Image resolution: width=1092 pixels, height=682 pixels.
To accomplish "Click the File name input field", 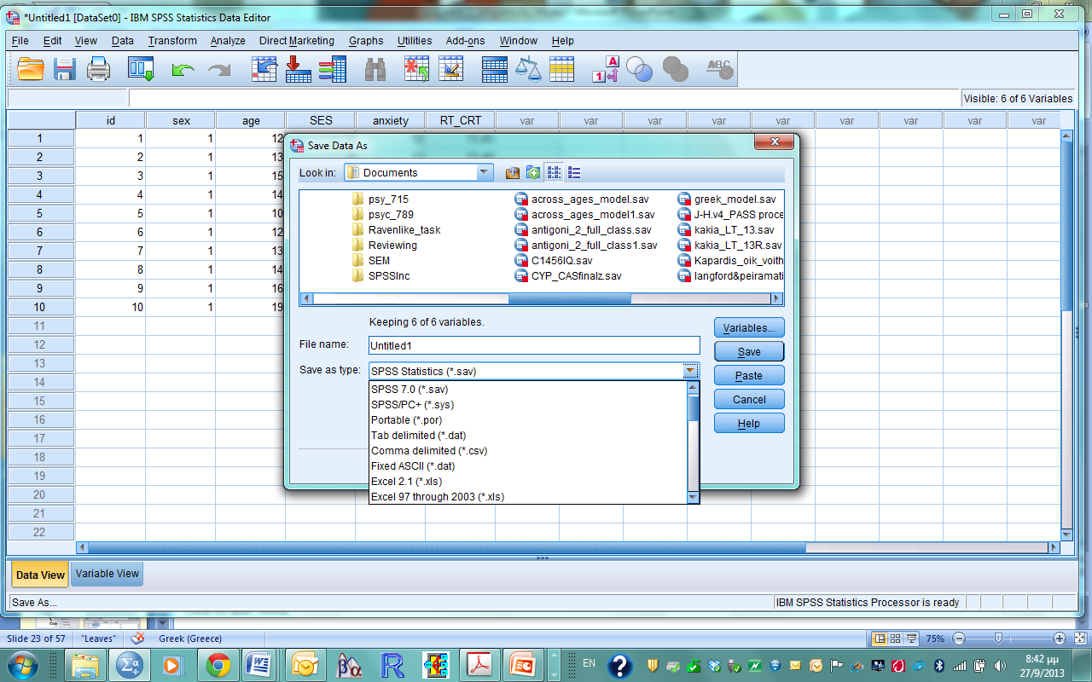I will (534, 345).
